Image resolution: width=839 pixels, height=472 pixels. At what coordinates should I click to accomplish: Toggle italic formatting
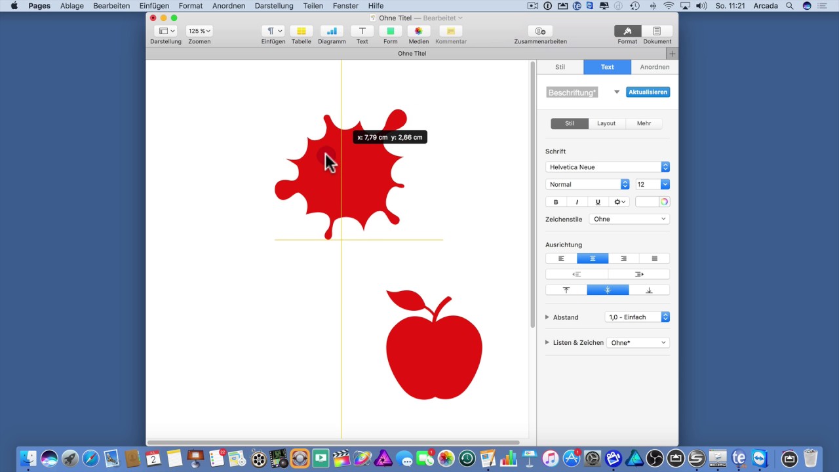coord(577,202)
